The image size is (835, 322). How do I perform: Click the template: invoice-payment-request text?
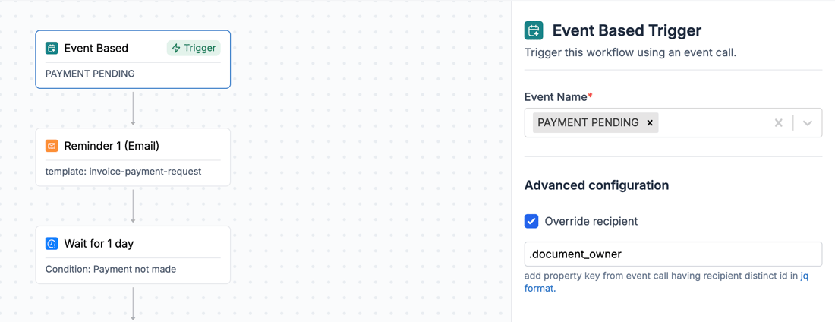[x=124, y=172]
